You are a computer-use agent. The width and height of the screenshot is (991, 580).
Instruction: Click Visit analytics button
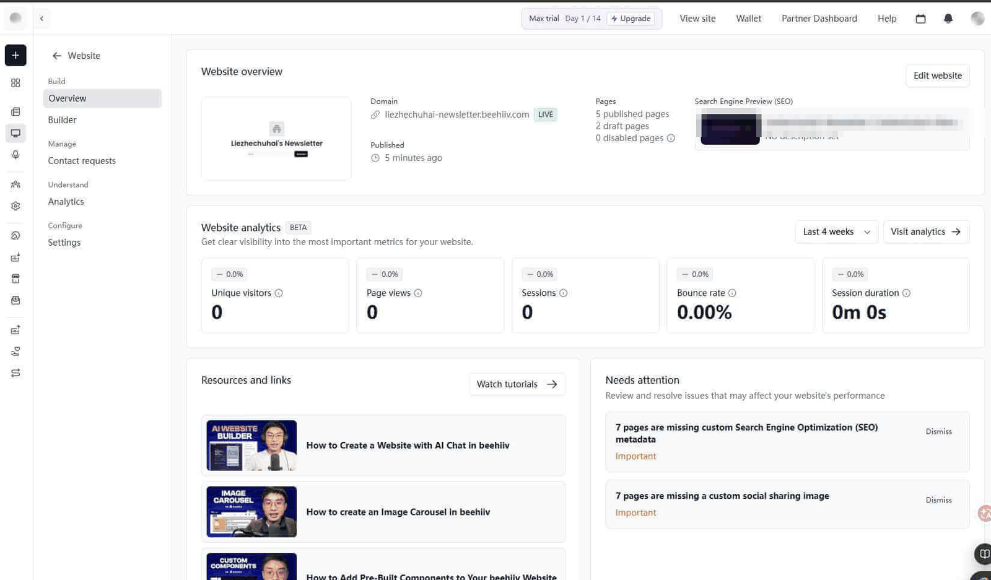pyautogui.click(x=926, y=232)
